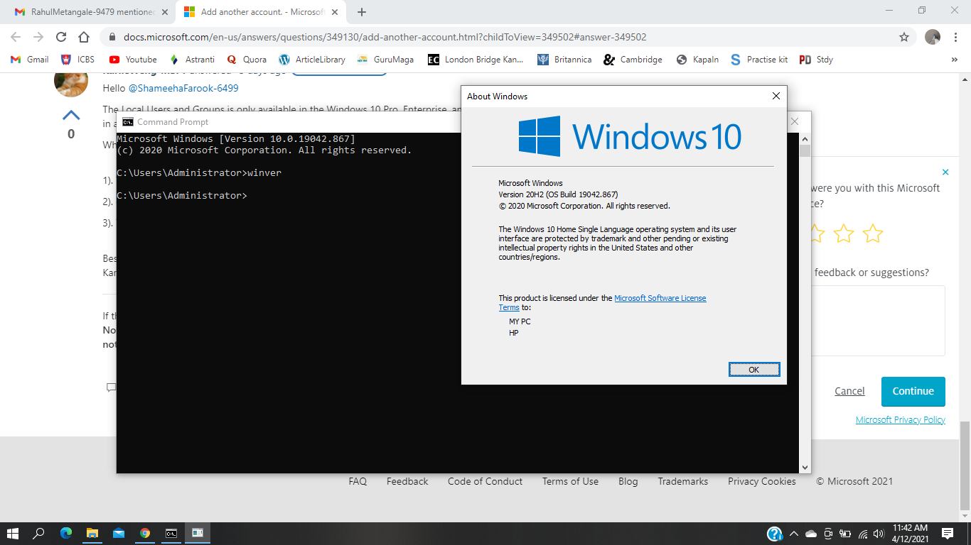Open Windows search from the taskbar

tap(39, 533)
